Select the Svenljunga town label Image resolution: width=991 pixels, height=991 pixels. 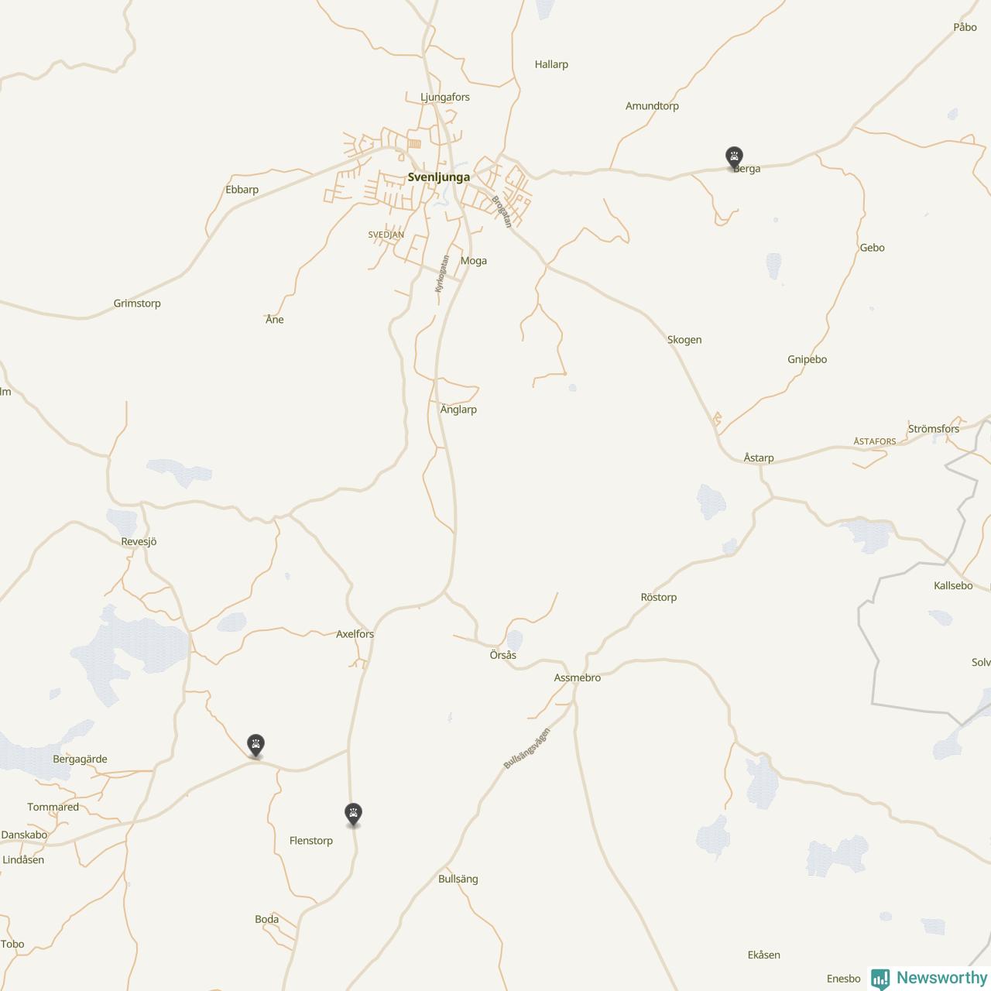[x=439, y=177]
